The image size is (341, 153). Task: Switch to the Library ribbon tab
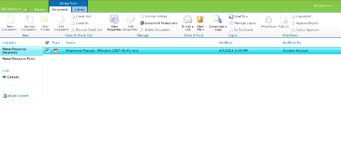(x=80, y=9)
